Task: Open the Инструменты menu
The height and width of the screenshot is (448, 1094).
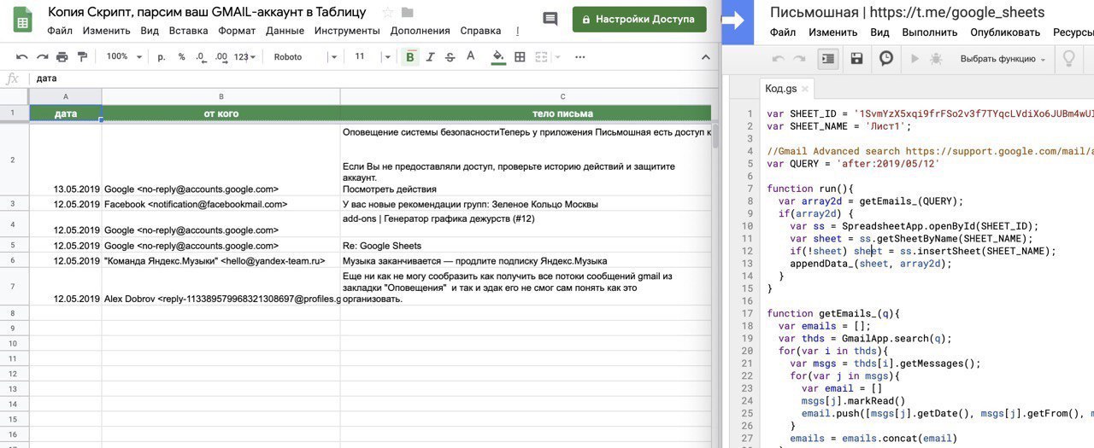Action: click(x=347, y=31)
